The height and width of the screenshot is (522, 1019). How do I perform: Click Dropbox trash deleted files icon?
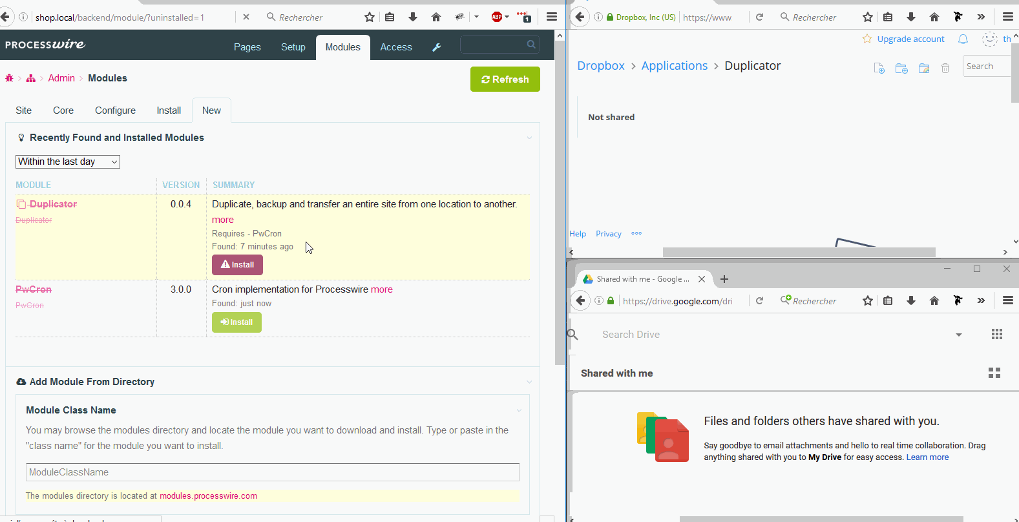click(x=945, y=68)
